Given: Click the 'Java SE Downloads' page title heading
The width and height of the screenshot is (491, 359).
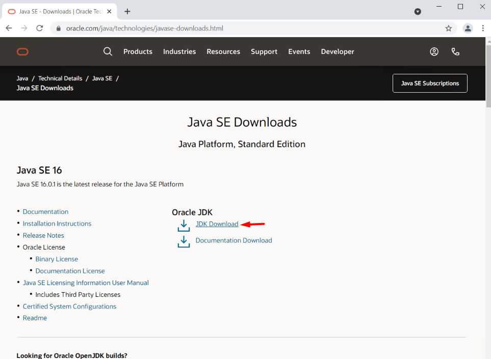Looking at the screenshot, I should [242, 122].
